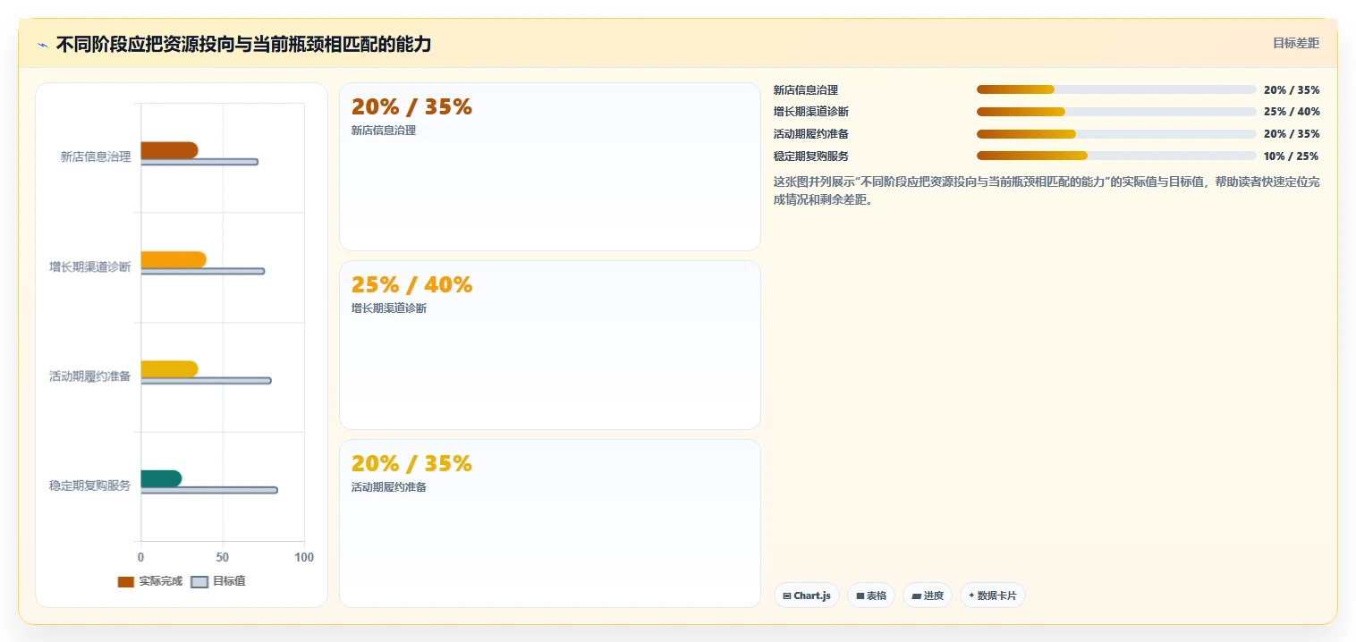
Task: Click the 新店信息治理 label on chart axis
Action: (x=96, y=156)
